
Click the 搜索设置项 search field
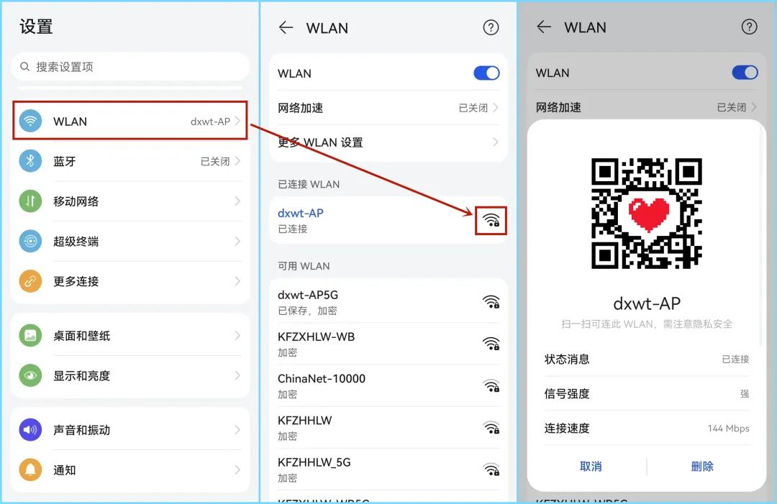click(129, 66)
